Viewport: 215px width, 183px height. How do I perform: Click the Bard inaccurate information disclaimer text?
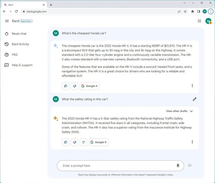pos(126,175)
